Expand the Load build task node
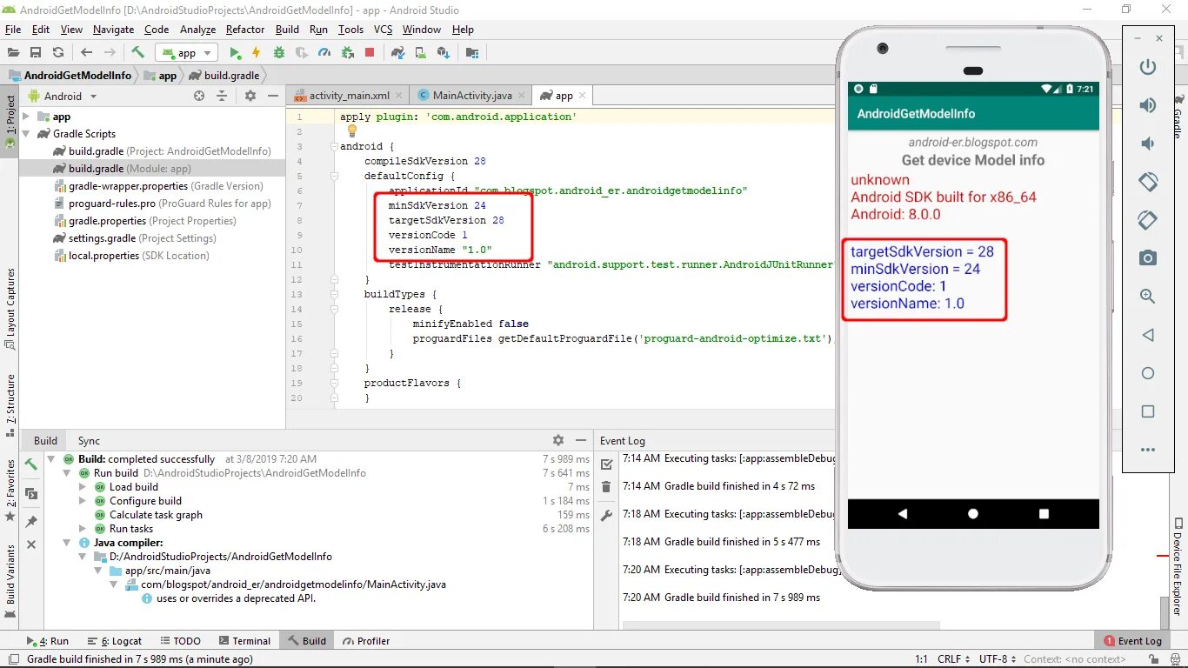 tap(83, 487)
